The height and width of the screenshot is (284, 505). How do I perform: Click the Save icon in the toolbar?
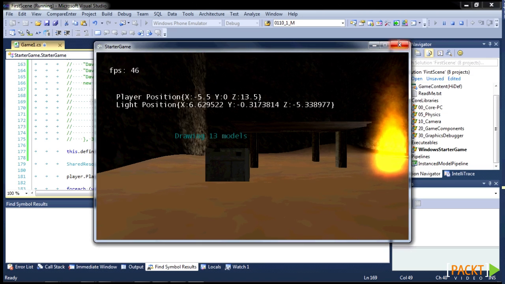tap(47, 23)
